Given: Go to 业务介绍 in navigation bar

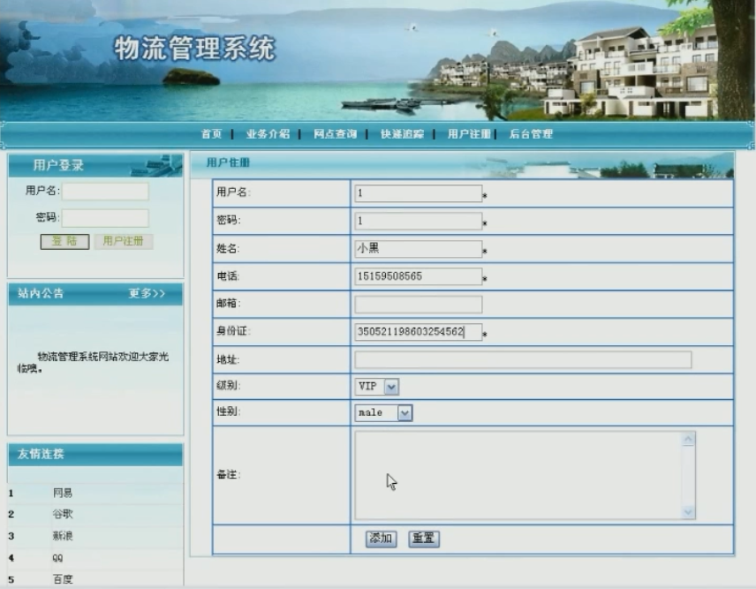Looking at the screenshot, I should pos(268,134).
